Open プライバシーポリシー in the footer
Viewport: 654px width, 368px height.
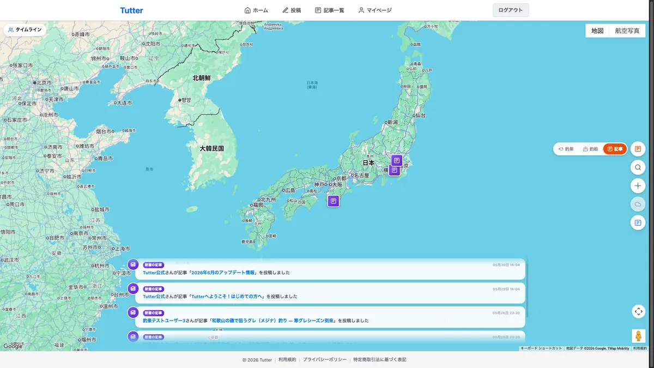coord(325,360)
